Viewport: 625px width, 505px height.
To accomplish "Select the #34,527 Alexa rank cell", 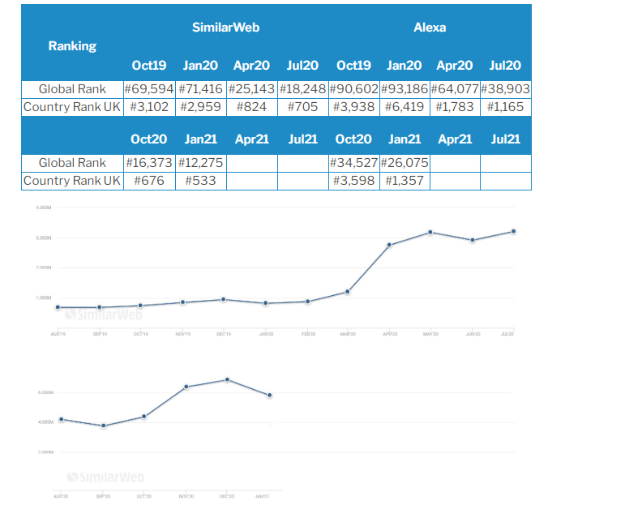I will pos(354,163).
